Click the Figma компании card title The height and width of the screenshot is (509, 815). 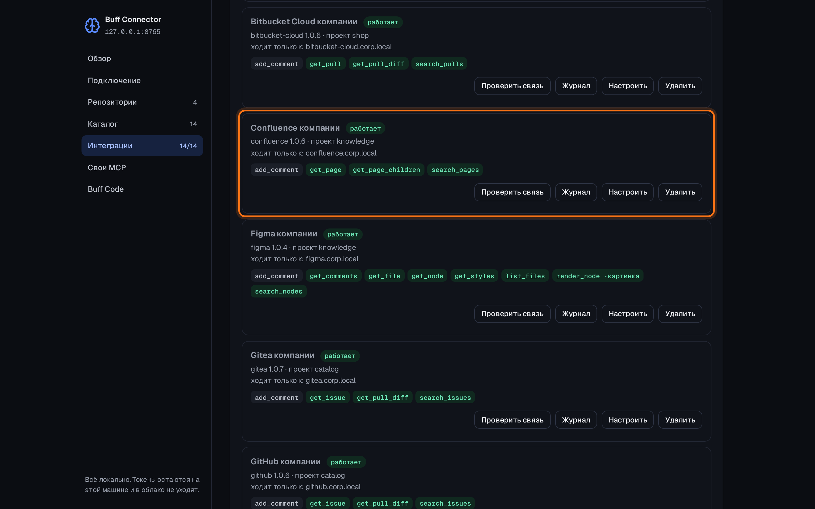coord(284,234)
